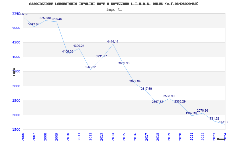Click the 5259.80 data label
This screenshot has height=142, width=228.
pos(45,18)
